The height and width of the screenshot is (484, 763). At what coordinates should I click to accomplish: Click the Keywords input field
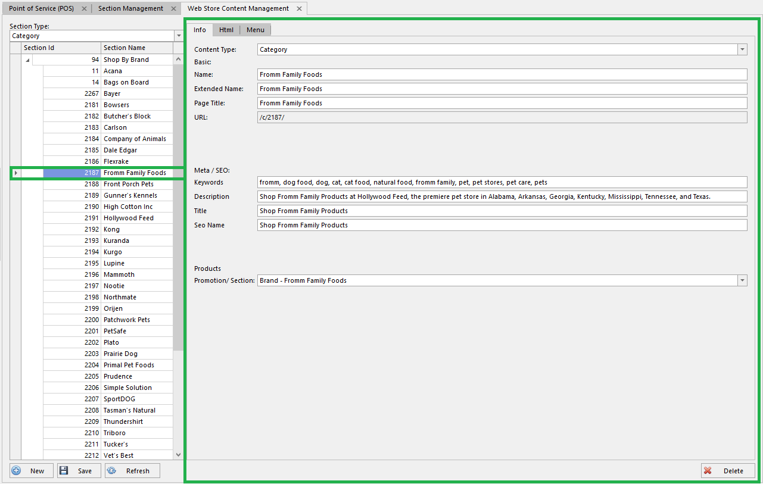[x=502, y=182]
